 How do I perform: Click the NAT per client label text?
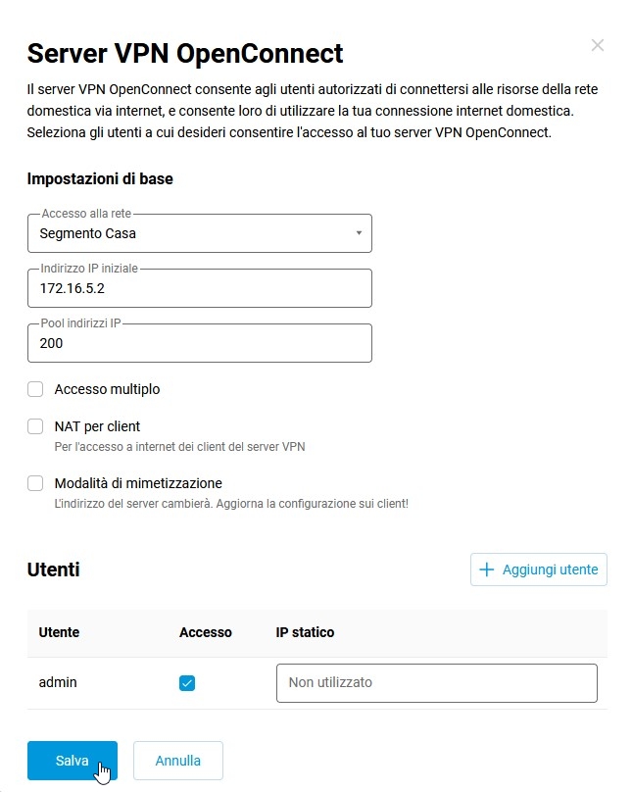pyautogui.click(x=97, y=426)
